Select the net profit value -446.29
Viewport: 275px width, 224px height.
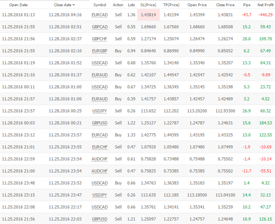(265, 15)
